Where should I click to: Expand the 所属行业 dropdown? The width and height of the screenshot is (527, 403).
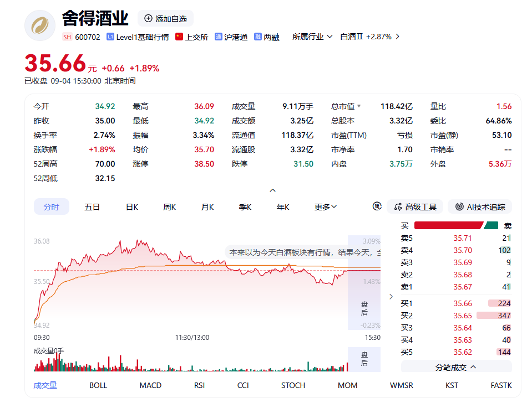coord(312,37)
